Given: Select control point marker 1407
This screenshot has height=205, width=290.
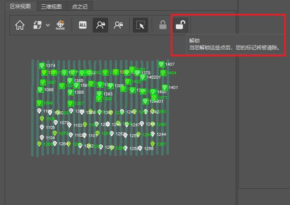Looking at the screenshot, I should [x=162, y=64].
